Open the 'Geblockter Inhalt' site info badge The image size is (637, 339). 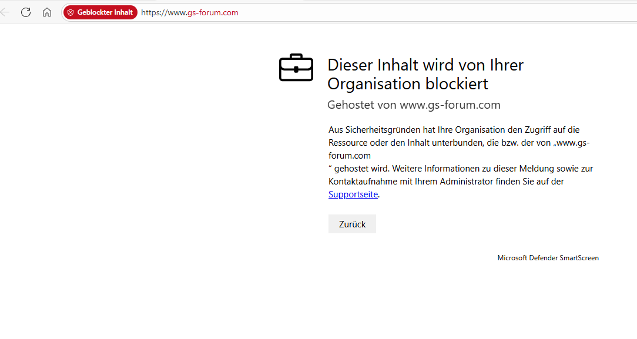pyautogui.click(x=100, y=12)
